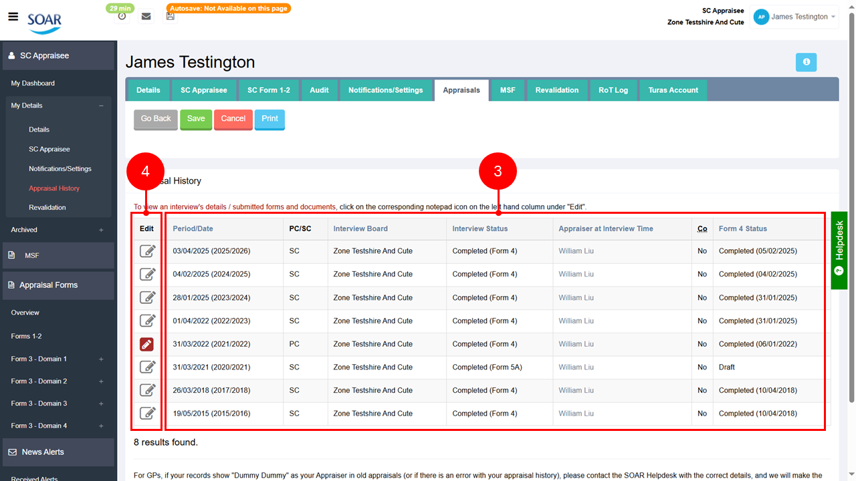Open the hamburger menu icon
The image size is (856, 481).
point(13,17)
